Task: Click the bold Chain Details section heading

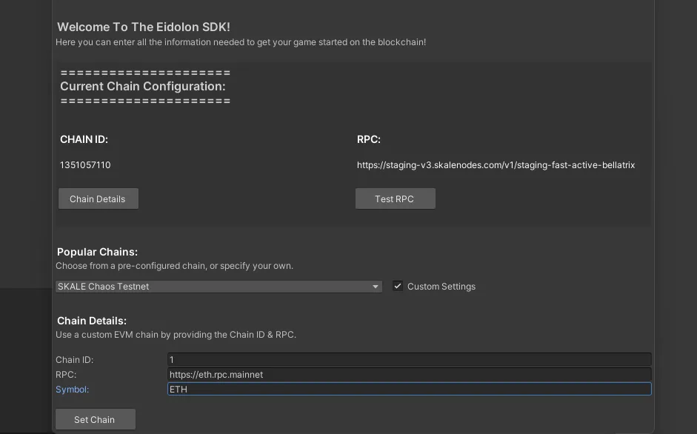Action: click(x=92, y=321)
